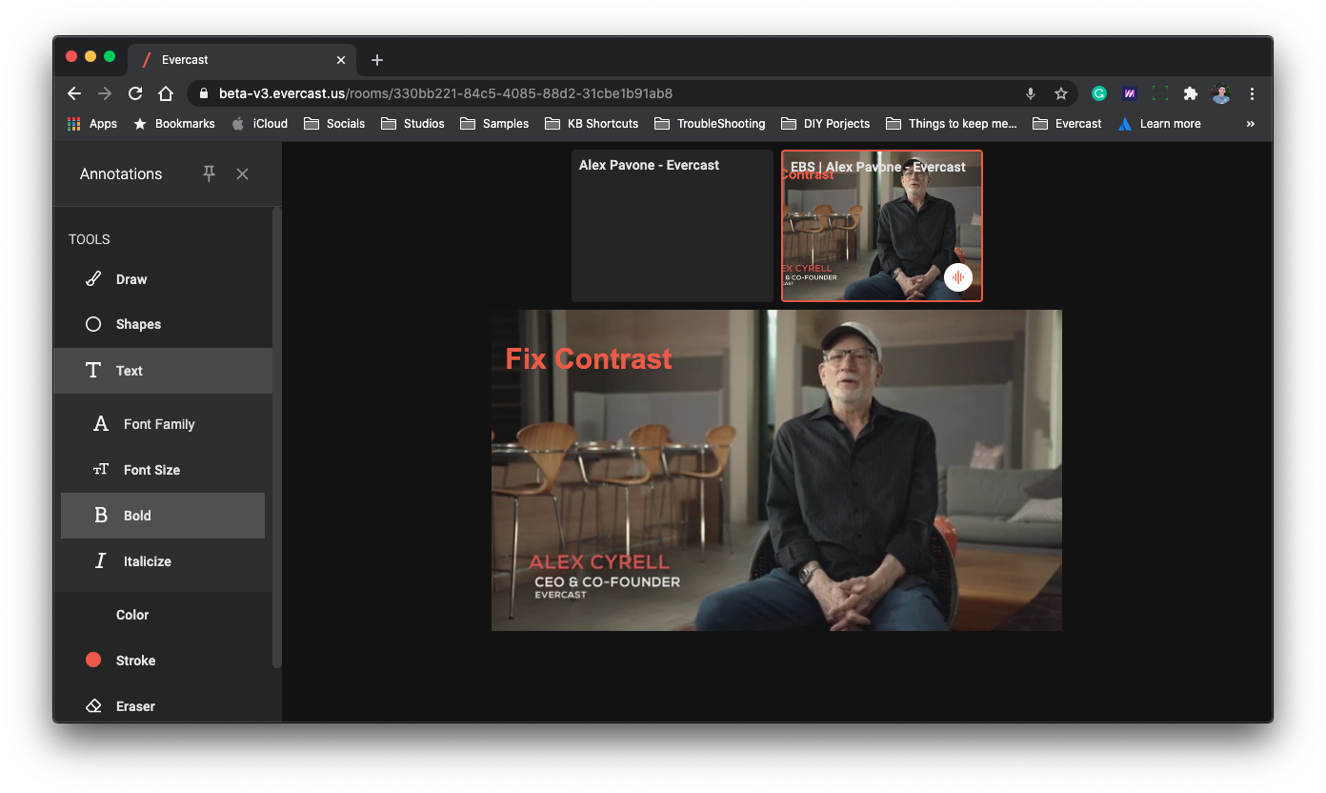Screen dimensions: 1326x793
Task: Reload the Evercast page
Action: point(135,93)
